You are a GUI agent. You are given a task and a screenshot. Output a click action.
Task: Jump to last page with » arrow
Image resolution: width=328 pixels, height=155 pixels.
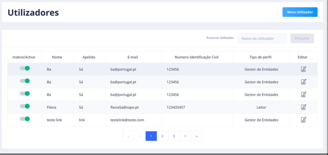[197, 136]
